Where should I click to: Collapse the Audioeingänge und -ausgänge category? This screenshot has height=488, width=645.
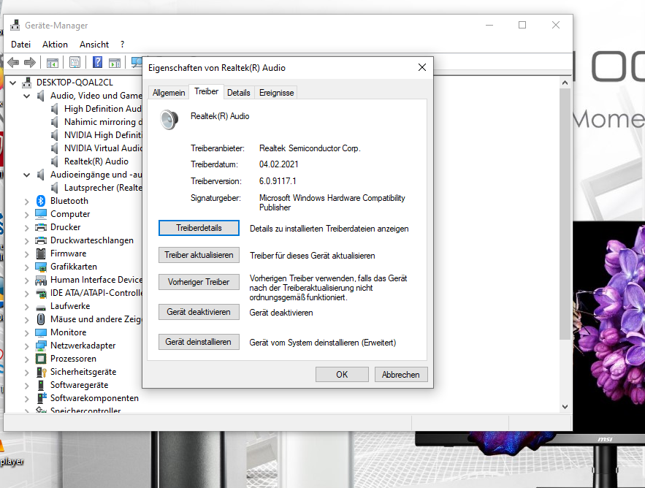[x=27, y=175]
